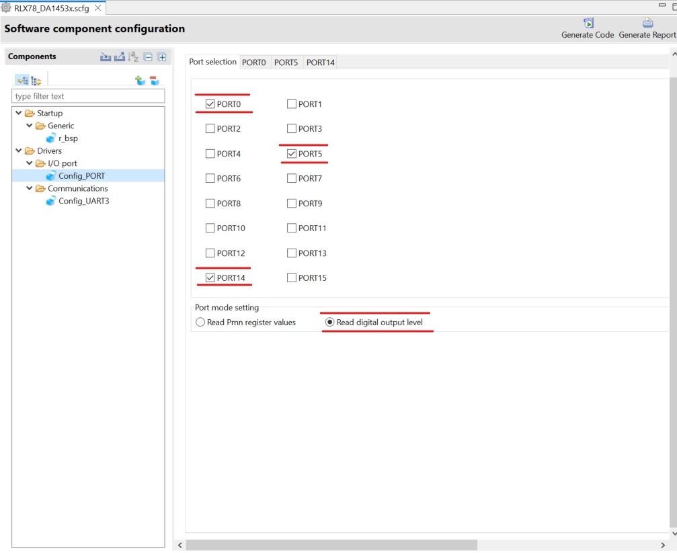Viewport: 677px width, 553px height.
Task: Select the flat tree view icon
Action: [36, 81]
